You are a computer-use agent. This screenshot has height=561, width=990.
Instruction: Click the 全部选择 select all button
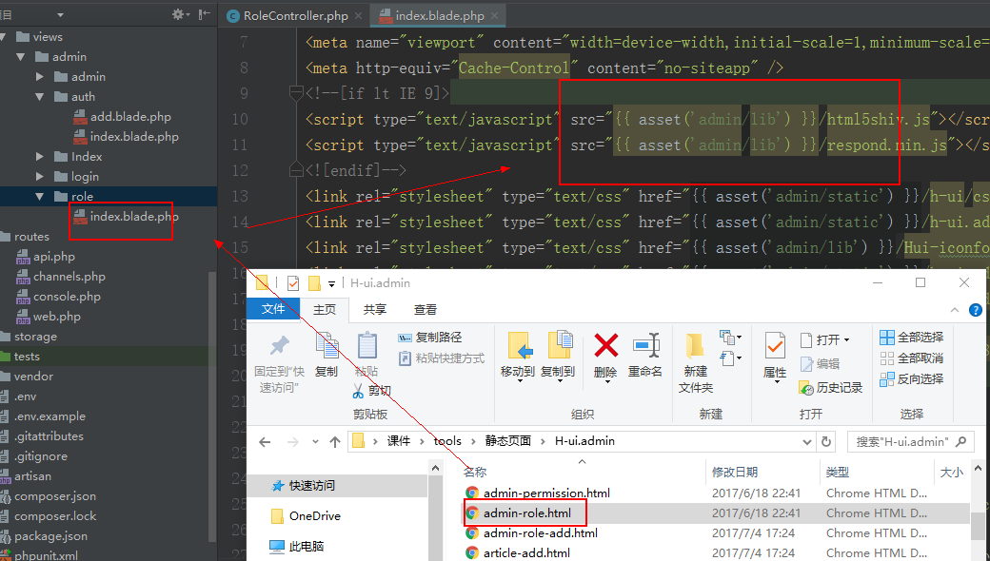911,338
